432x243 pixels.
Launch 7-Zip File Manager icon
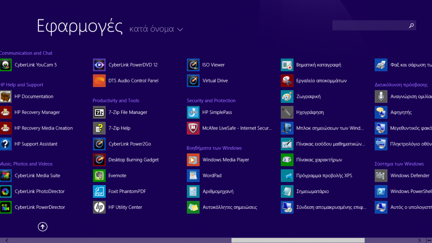pos(99,112)
